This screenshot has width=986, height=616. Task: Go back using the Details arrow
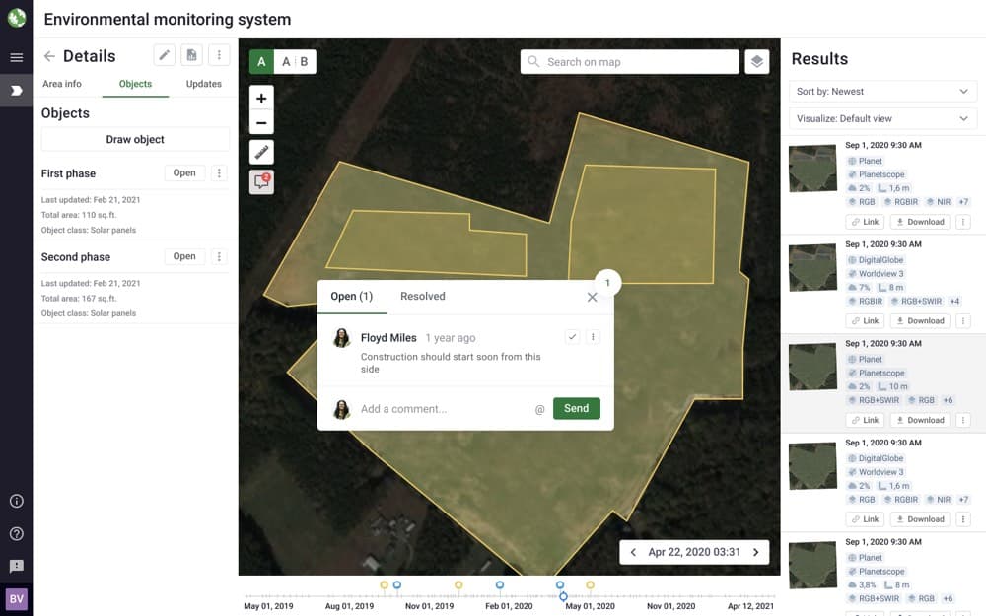click(49, 56)
